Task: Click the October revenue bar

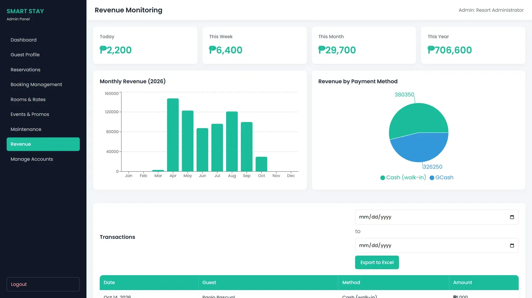Action: 261,164
